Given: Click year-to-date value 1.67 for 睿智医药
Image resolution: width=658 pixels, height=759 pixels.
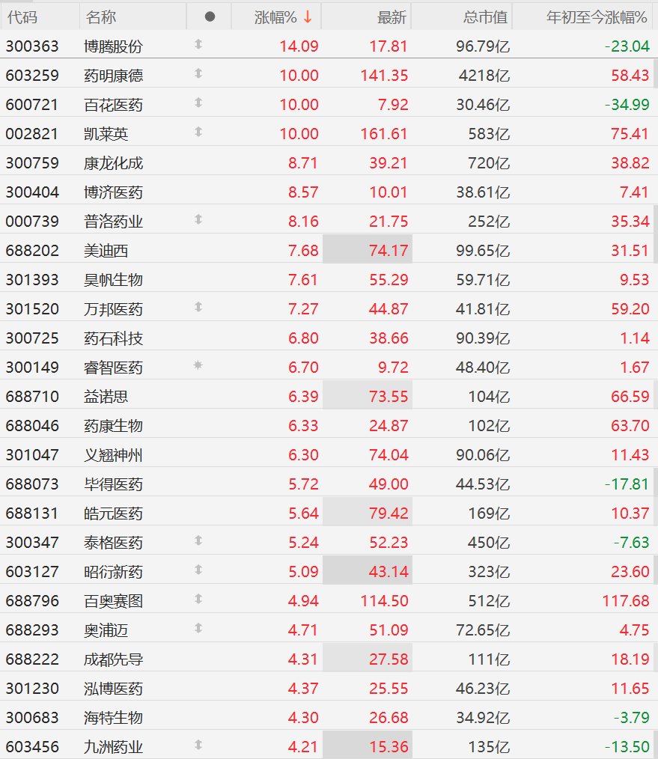Looking at the screenshot, I should [x=635, y=368].
